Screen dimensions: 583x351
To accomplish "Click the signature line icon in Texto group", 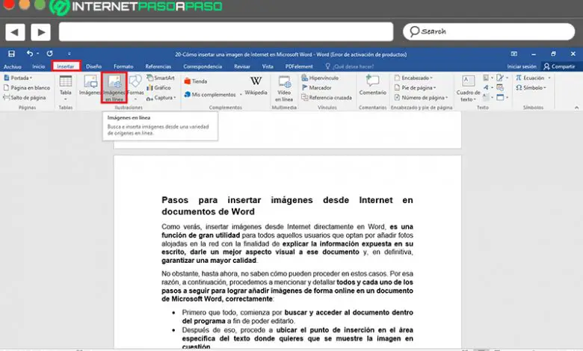I will pos(500,78).
